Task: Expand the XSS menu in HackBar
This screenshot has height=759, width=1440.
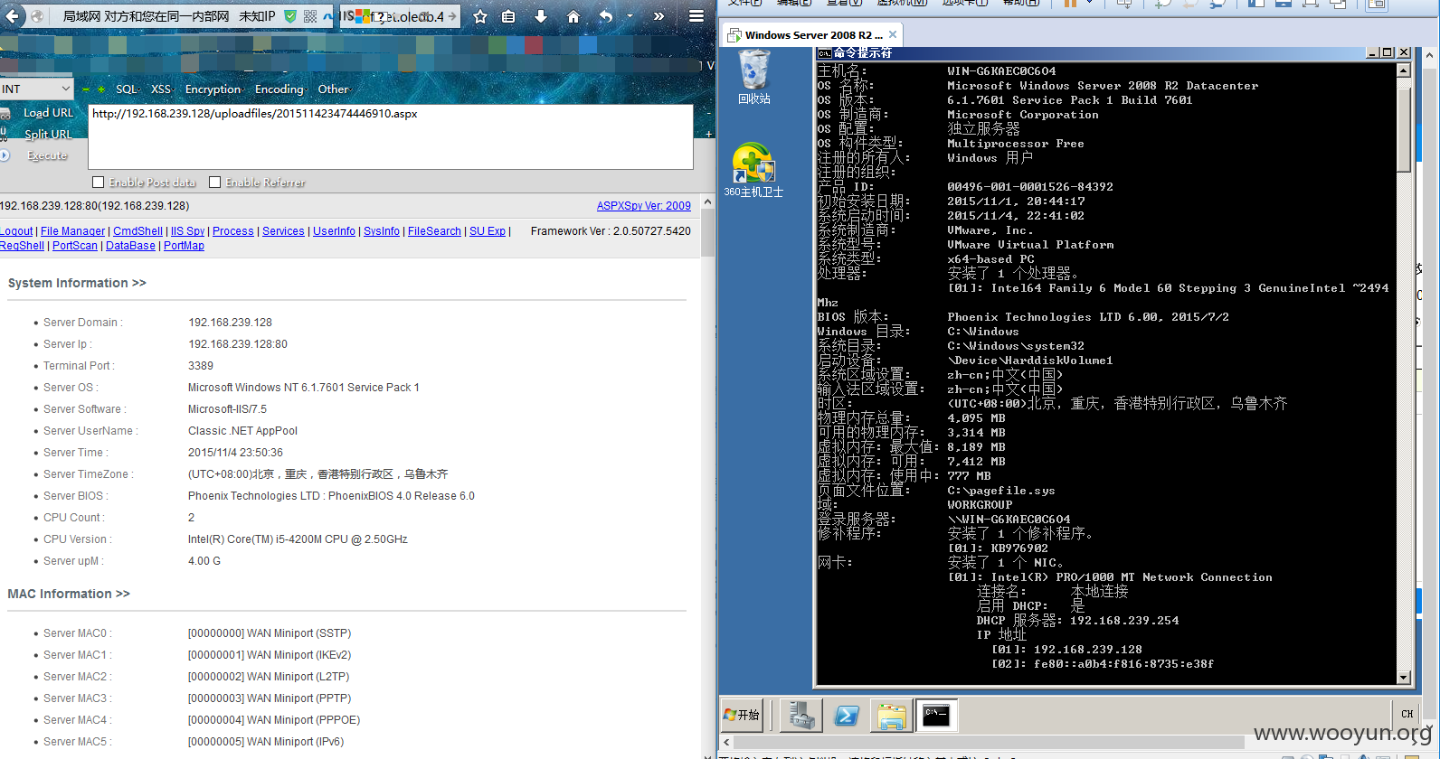Action: (162, 89)
